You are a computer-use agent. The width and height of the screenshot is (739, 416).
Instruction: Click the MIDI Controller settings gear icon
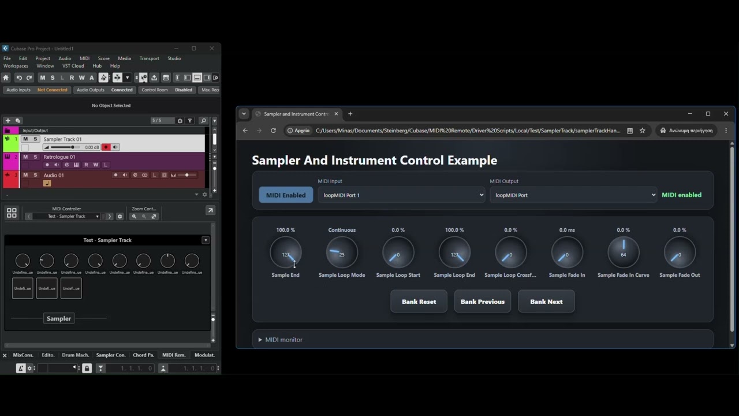click(120, 217)
